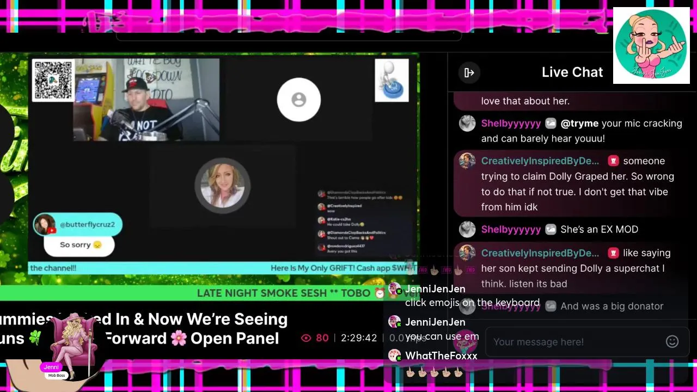Click the 2:29:42 stream duration

pyautogui.click(x=359, y=338)
